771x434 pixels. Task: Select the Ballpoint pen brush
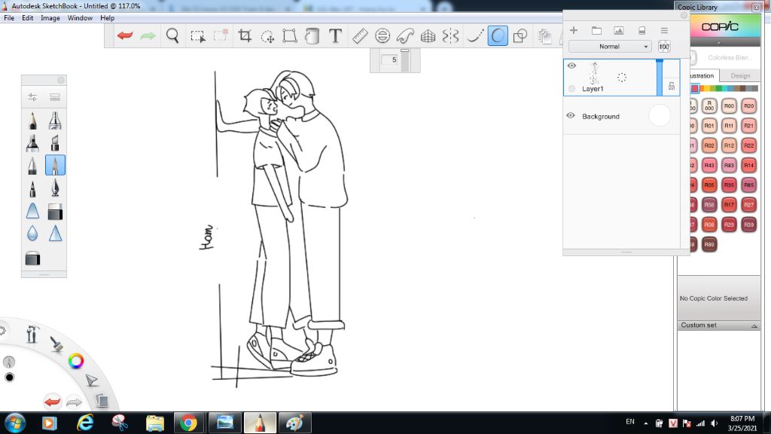(x=32, y=165)
